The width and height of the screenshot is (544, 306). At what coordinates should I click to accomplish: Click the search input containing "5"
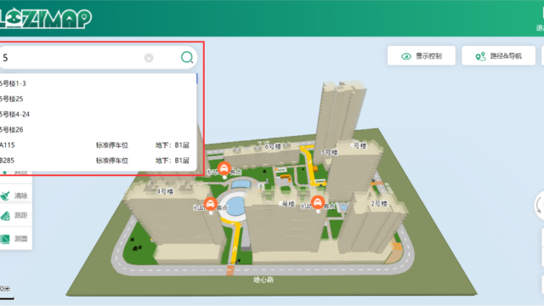tap(99, 58)
